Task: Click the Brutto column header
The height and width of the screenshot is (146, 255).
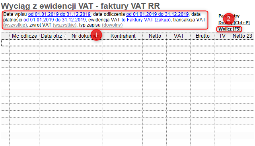Action: click(202, 36)
